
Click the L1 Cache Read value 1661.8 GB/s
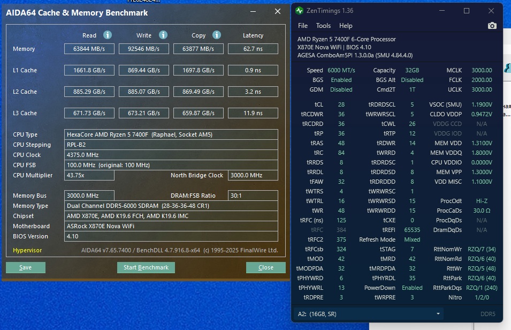point(89,70)
